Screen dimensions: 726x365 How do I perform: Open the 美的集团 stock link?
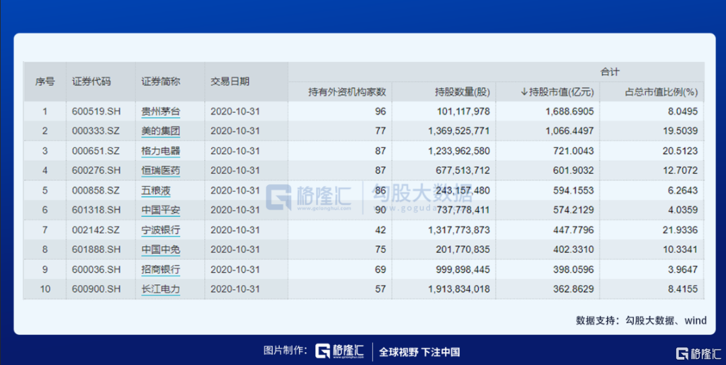pyautogui.click(x=161, y=131)
